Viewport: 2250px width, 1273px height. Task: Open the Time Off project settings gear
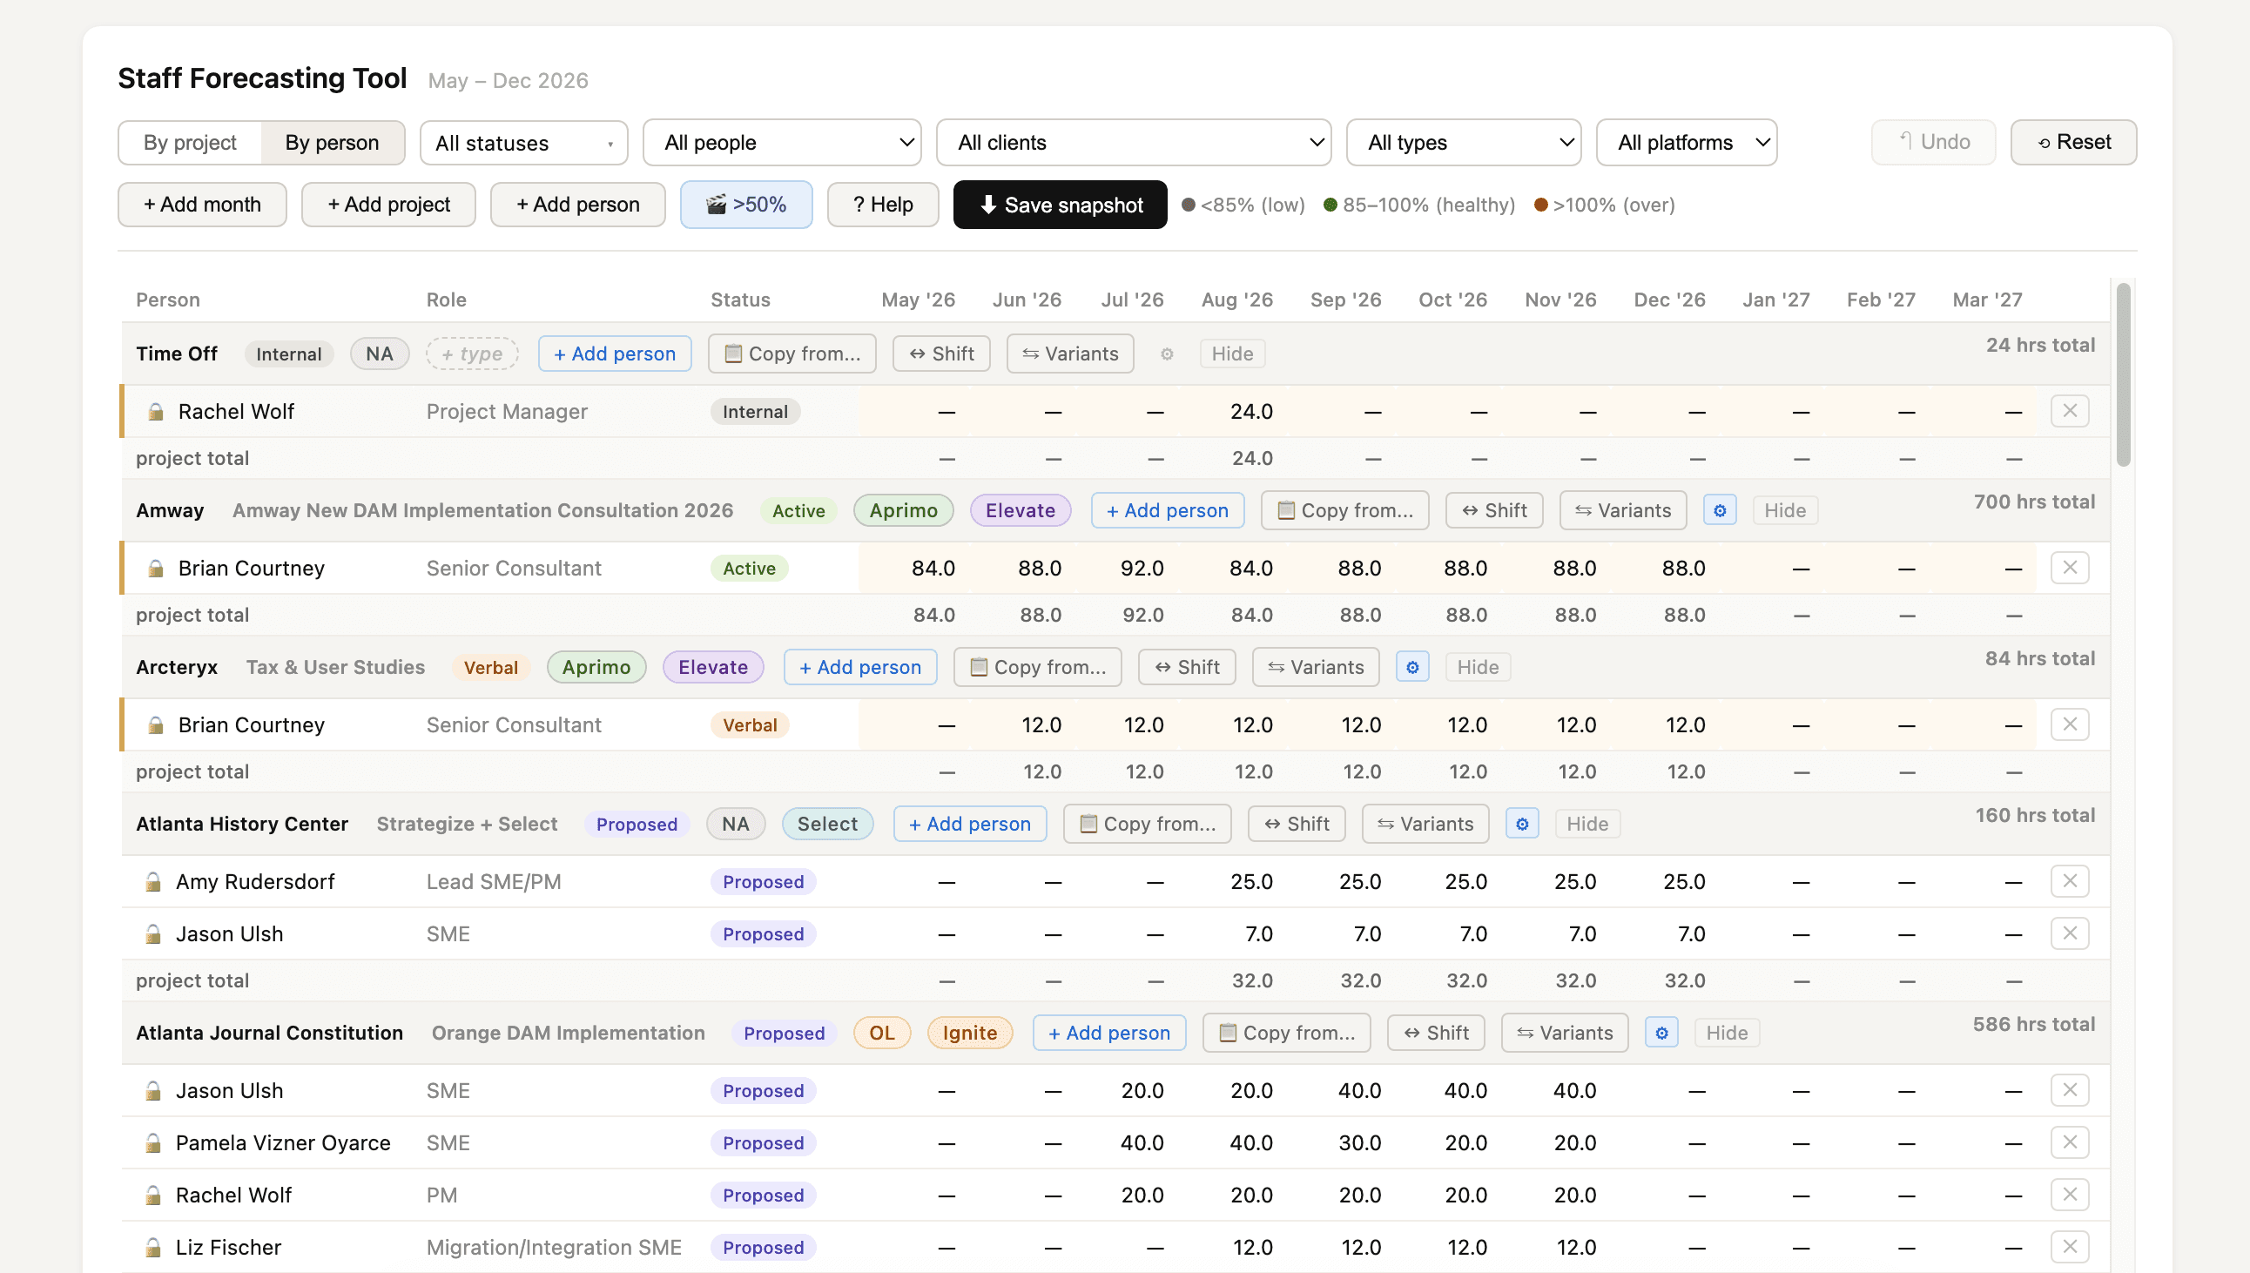point(1167,354)
